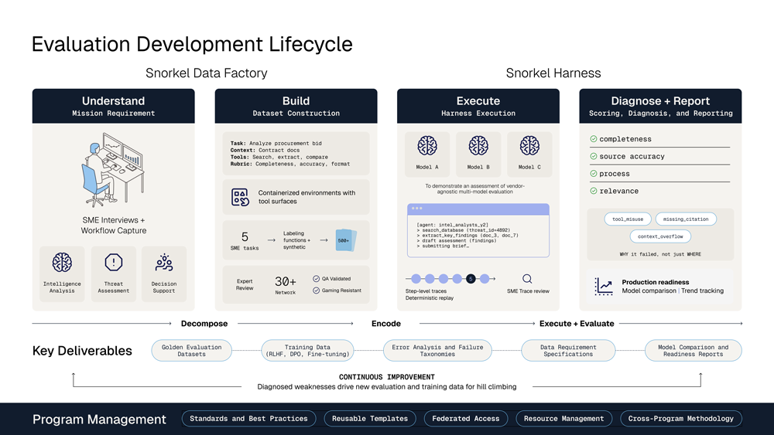Click the 'Execute + Evaluate' stage label

577,324
